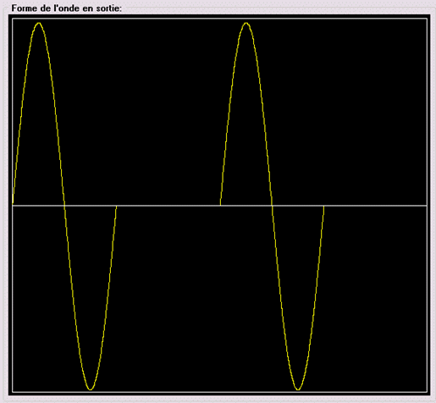Click the second positive peak of the yellow wave
436x403 pixels.
pyautogui.click(x=246, y=23)
